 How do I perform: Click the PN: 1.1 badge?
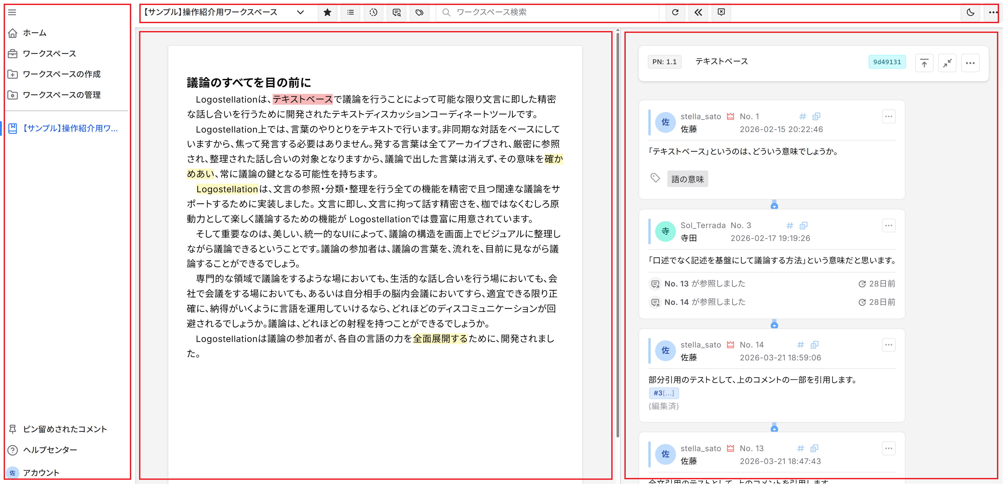coord(664,62)
